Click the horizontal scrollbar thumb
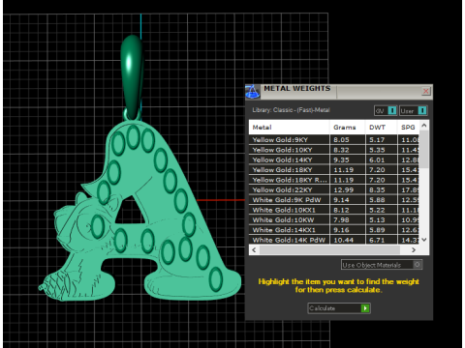The width and height of the screenshot is (465, 348). point(329,250)
